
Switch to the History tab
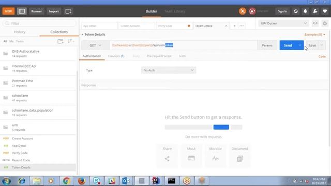coord(20,32)
